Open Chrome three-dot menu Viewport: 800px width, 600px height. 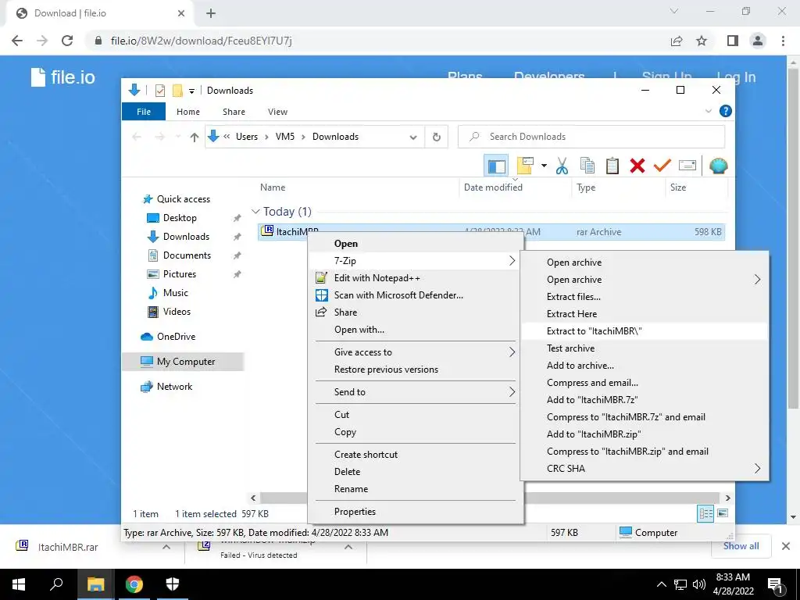coord(783,41)
